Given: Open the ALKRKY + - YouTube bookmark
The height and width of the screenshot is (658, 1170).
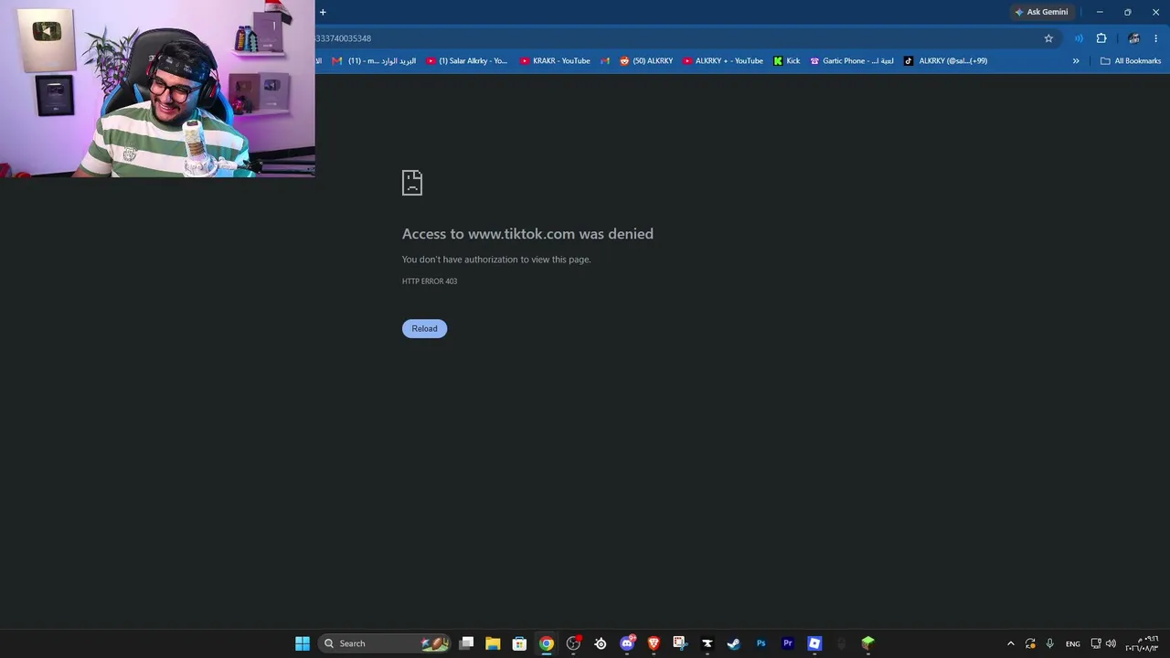Looking at the screenshot, I should 723,61.
